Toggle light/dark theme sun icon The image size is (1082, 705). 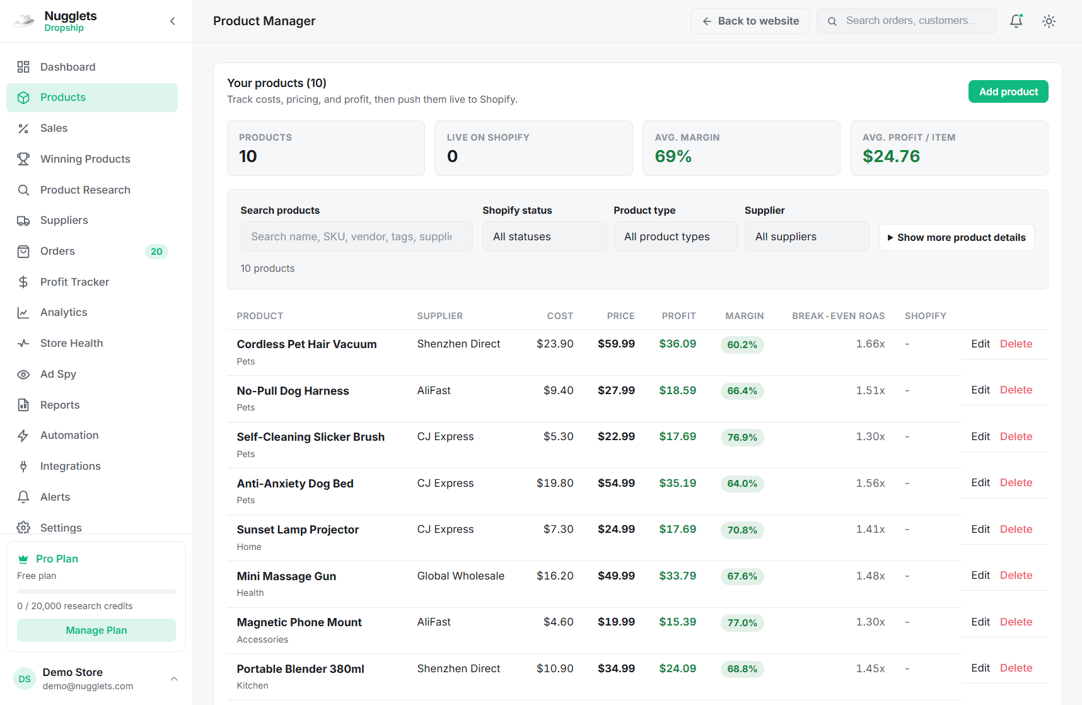(1049, 21)
